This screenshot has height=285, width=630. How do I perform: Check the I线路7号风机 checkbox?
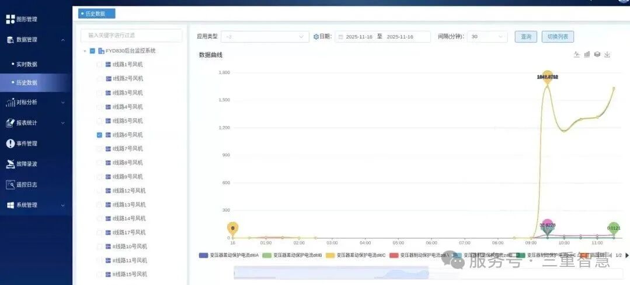99,149
